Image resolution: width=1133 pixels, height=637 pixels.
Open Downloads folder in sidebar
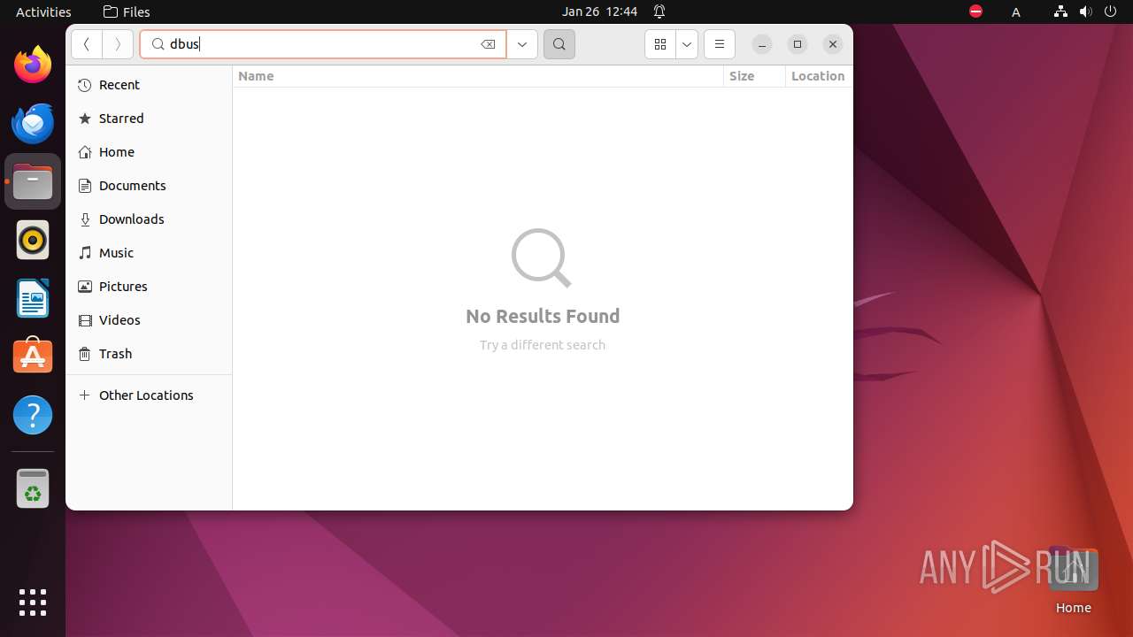tap(149, 219)
